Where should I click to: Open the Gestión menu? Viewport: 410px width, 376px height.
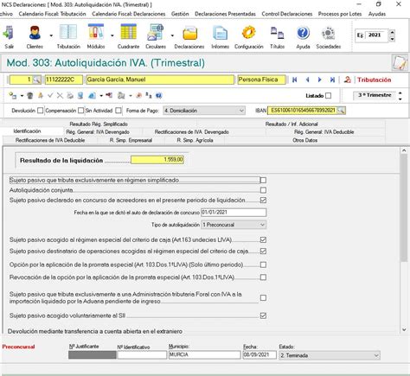pos(180,14)
